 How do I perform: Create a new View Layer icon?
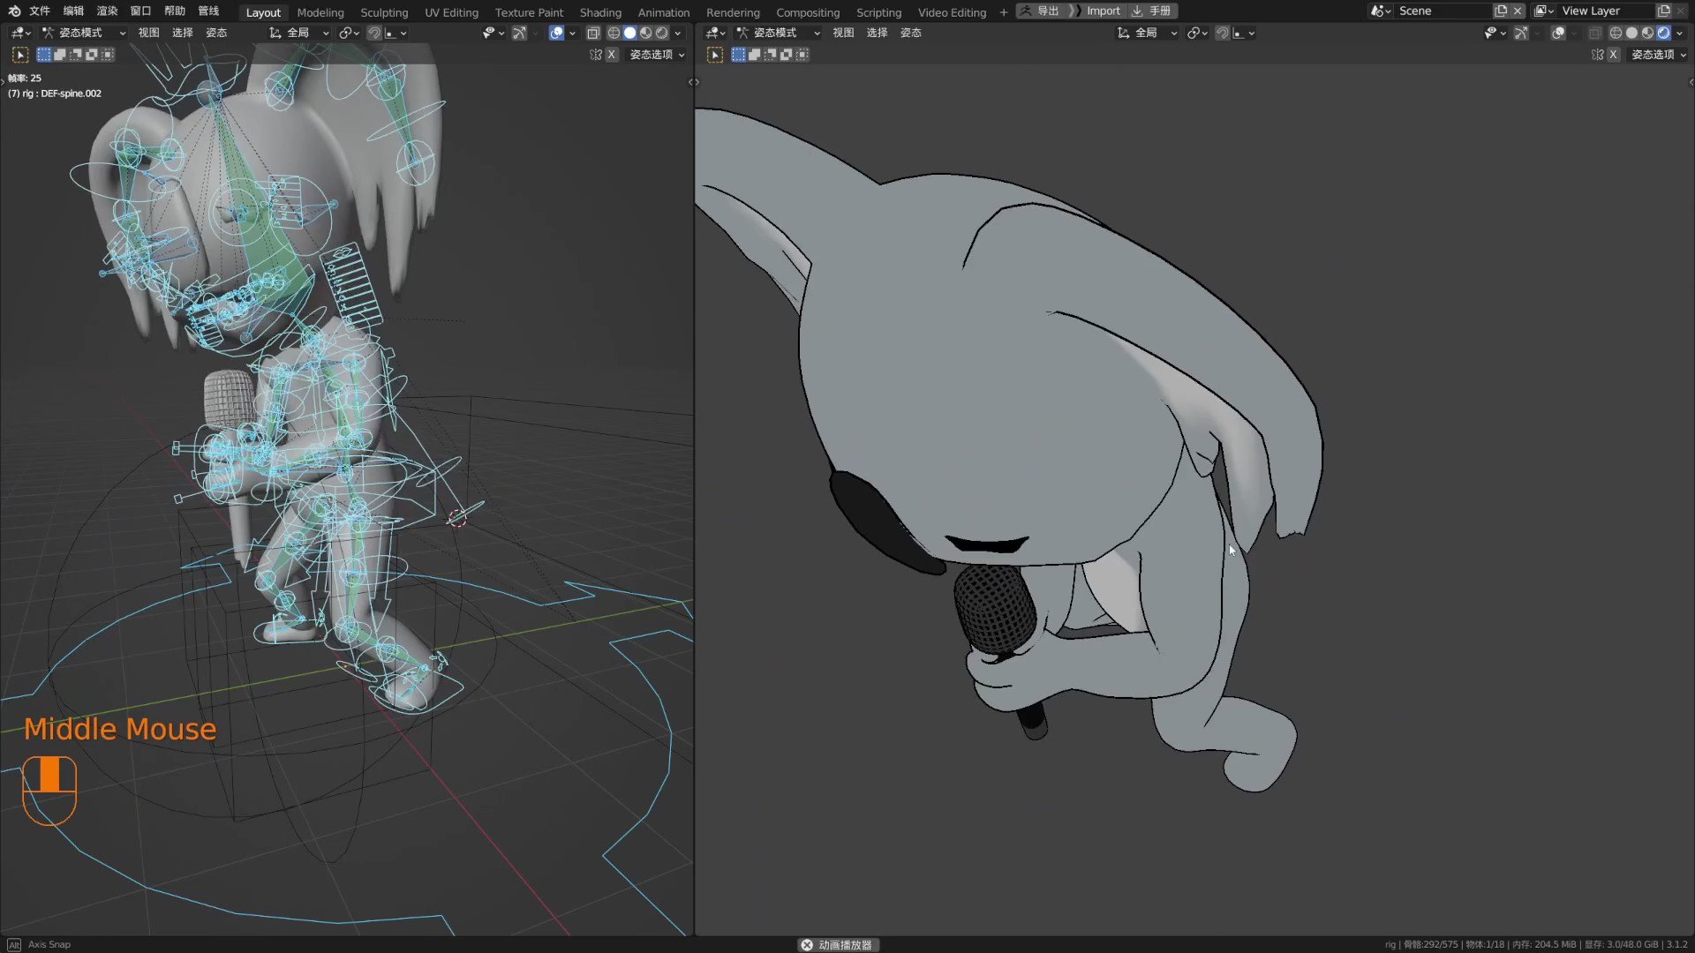(x=1663, y=11)
